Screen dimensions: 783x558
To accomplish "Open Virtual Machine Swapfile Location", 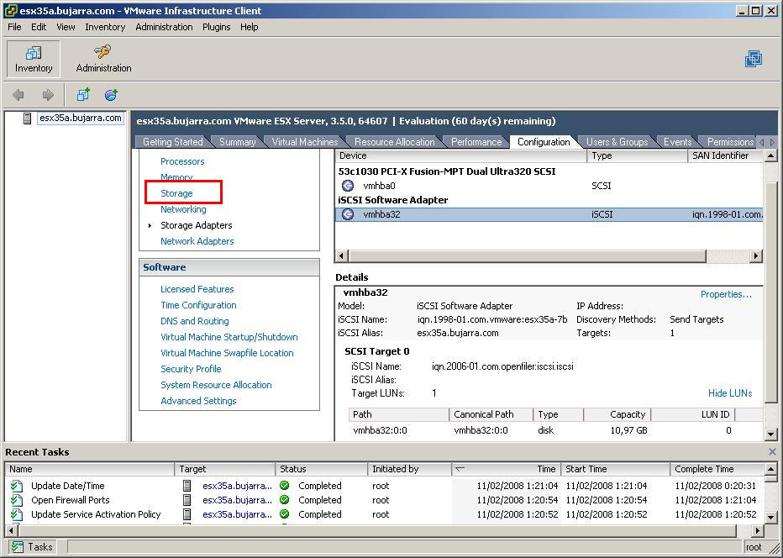I will [x=227, y=353].
